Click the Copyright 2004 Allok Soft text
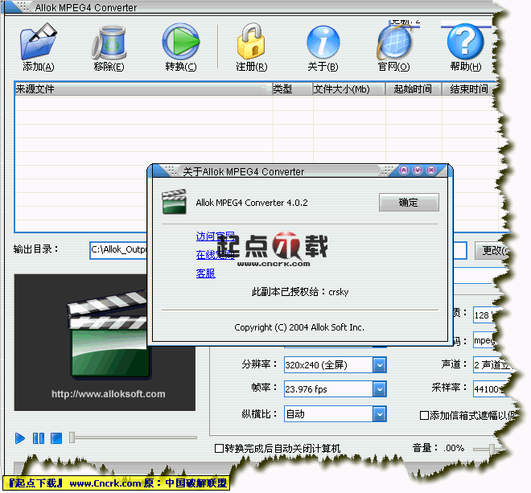 pos(299,327)
